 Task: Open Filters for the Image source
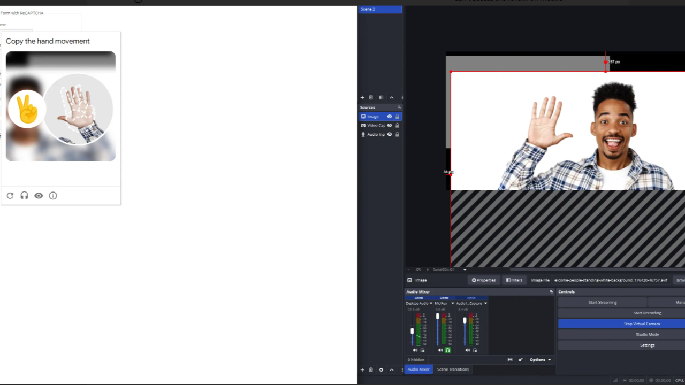(514, 280)
